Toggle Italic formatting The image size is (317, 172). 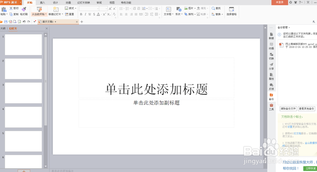[x=85, y=14]
